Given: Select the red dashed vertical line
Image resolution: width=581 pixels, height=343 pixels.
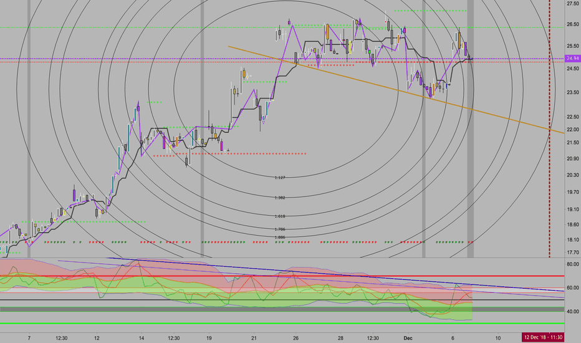Looking at the screenshot, I should tap(549, 128).
